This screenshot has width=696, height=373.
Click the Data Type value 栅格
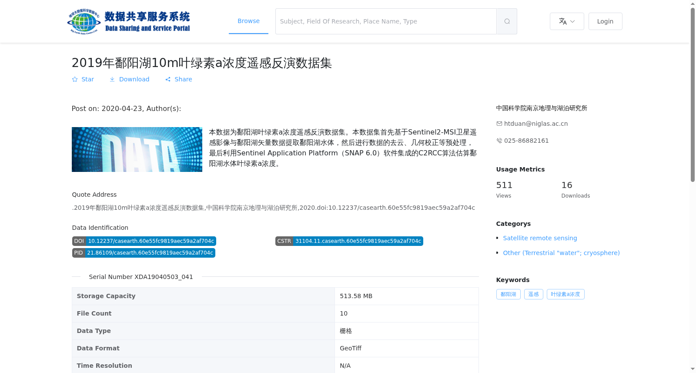346,331
